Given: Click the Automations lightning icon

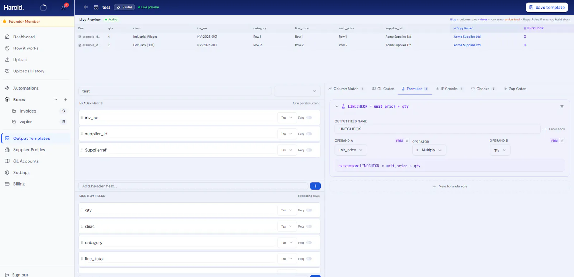Looking at the screenshot, I should tap(7, 88).
